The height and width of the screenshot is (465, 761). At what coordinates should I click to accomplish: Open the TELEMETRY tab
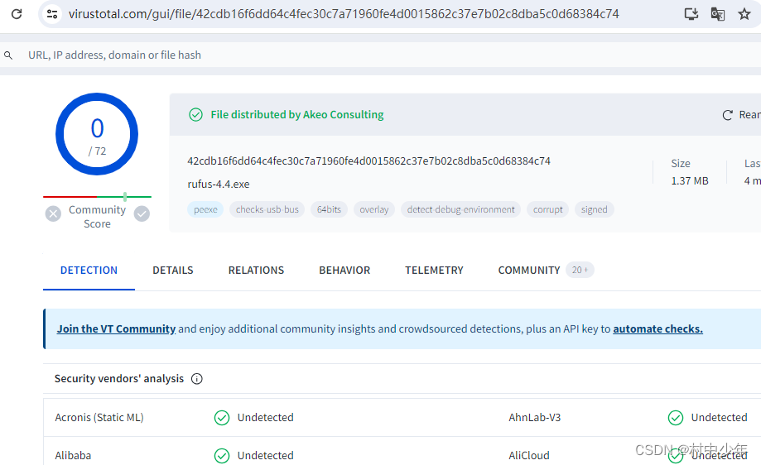pyautogui.click(x=435, y=271)
